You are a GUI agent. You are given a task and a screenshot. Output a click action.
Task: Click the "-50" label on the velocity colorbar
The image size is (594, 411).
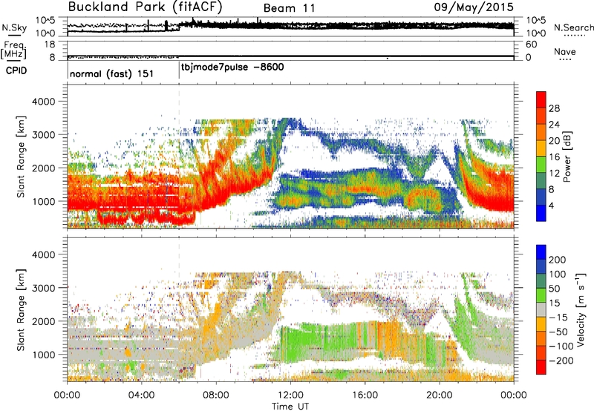(558, 332)
